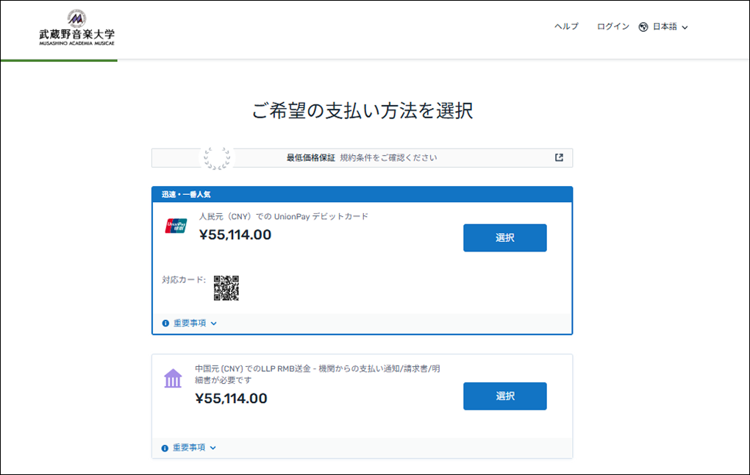The height and width of the screenshot is (475, 750).
Task: Click the purple bank building icon
Action: [x=173, y=379]
